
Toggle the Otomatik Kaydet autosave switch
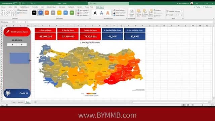15,3
